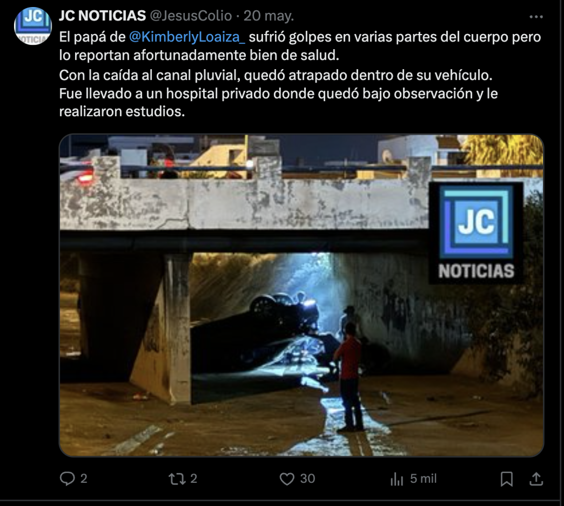Click the JC NOTICIAS display name
The width and height of the screenshot is (564, 506).
pos(102,16)
